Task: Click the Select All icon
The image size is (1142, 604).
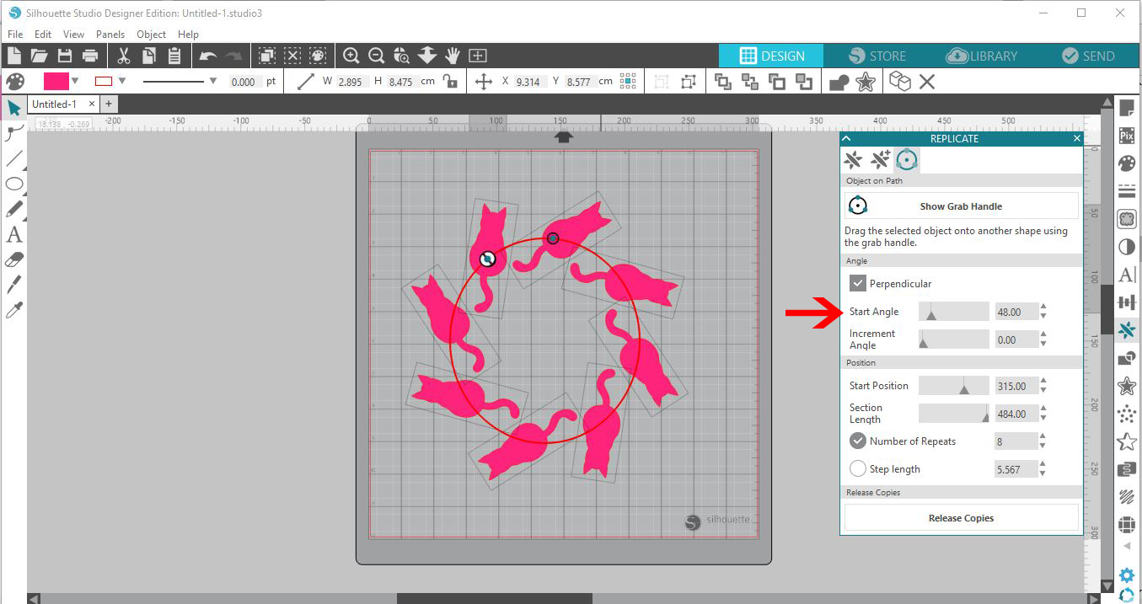Action: [x=266, y=56]
